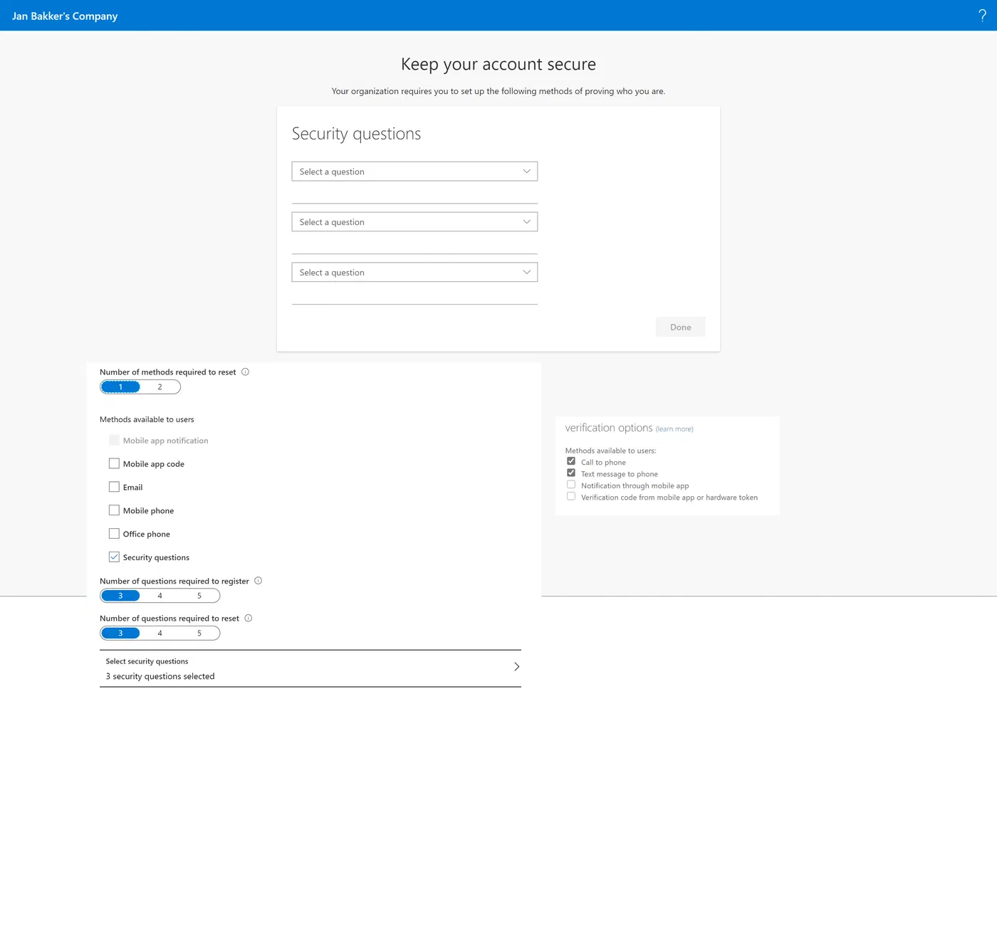The height and width of the screenshot is (931, 997).
Task: Tick the Mobile app code checkbox
Action: (114, 463)
